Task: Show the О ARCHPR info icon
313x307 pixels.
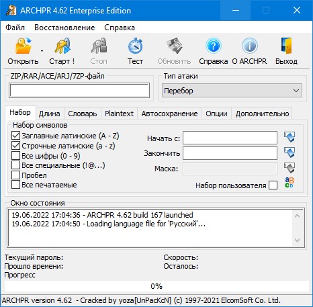Action: (249, 51)
